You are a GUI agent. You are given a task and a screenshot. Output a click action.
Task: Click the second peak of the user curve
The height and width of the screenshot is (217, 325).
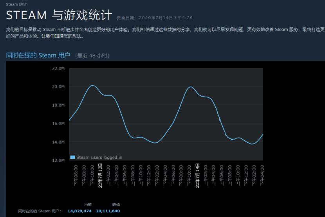click(x=190, y=87)
